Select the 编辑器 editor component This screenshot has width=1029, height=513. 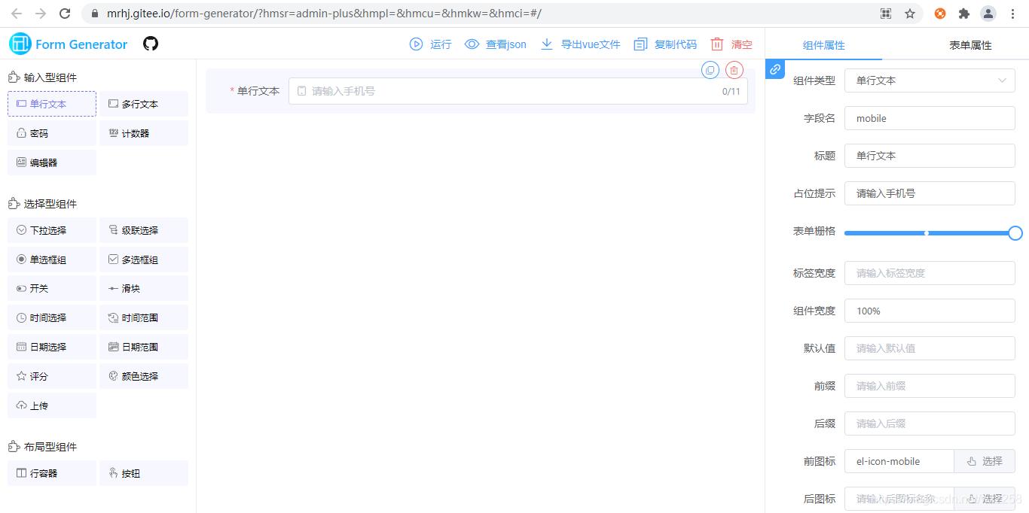pyautogui.click(x=51, y=162)
